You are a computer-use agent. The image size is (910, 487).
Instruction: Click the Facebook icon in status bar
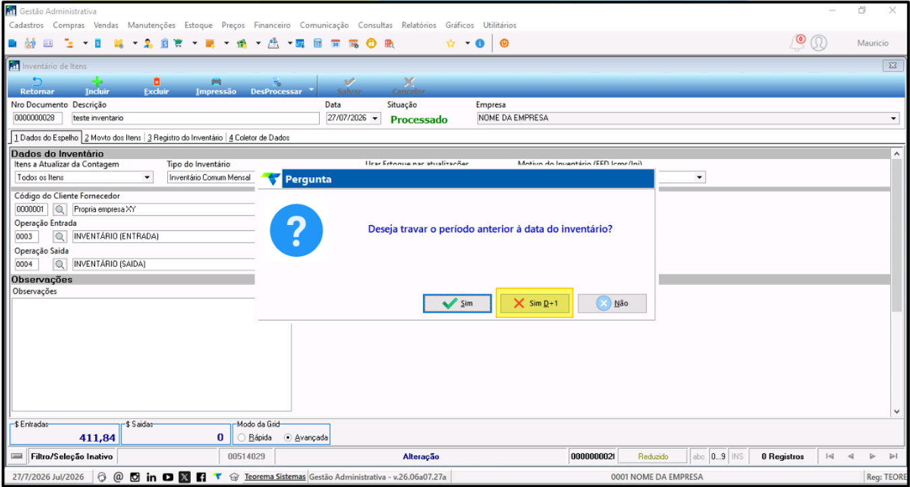201,477
